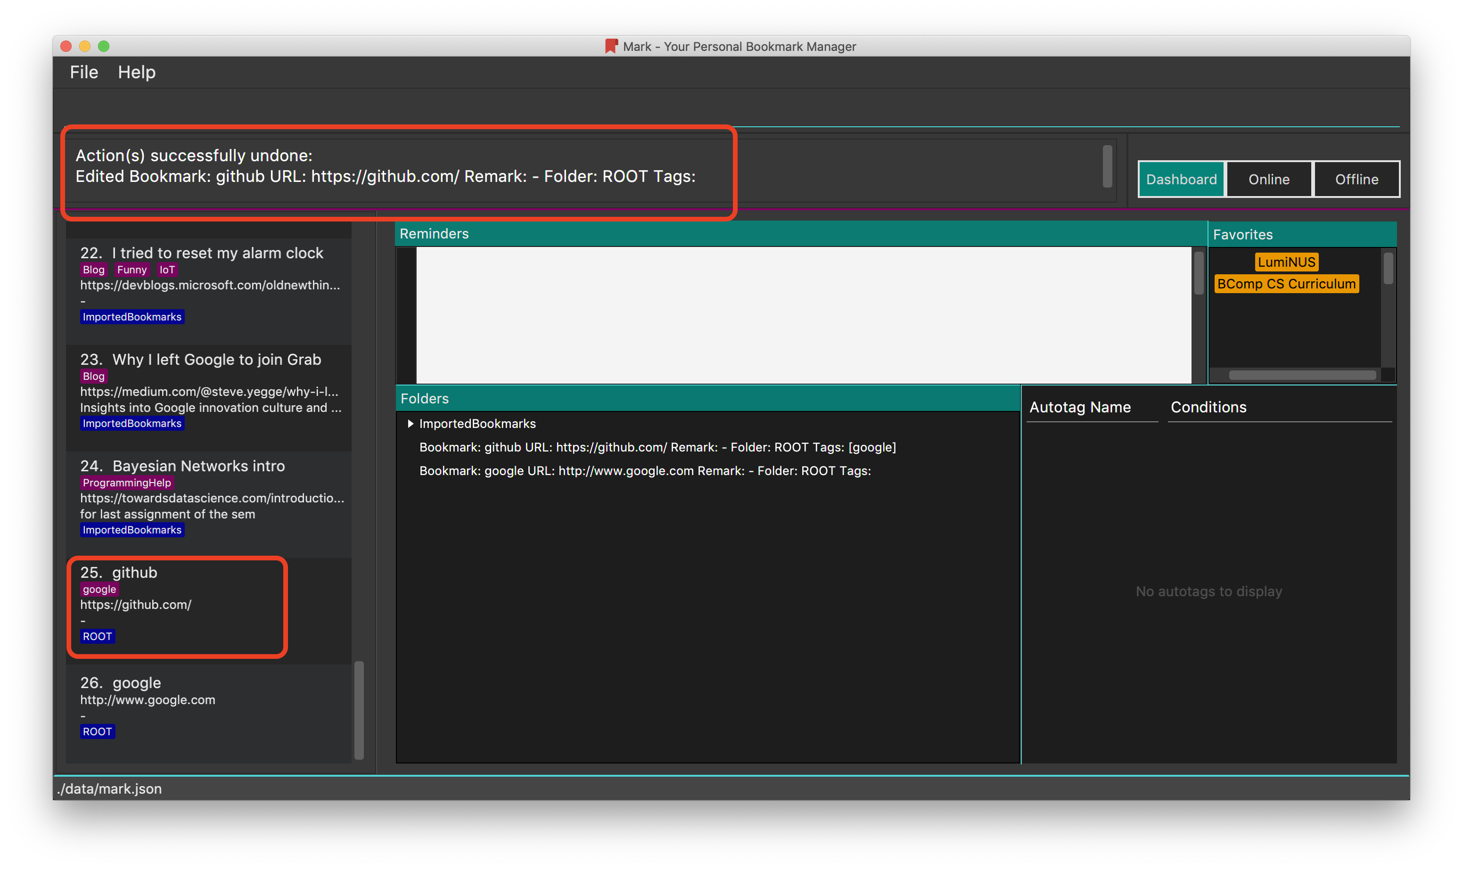Click the Funny tag on bookmark 22

[132, 270]
